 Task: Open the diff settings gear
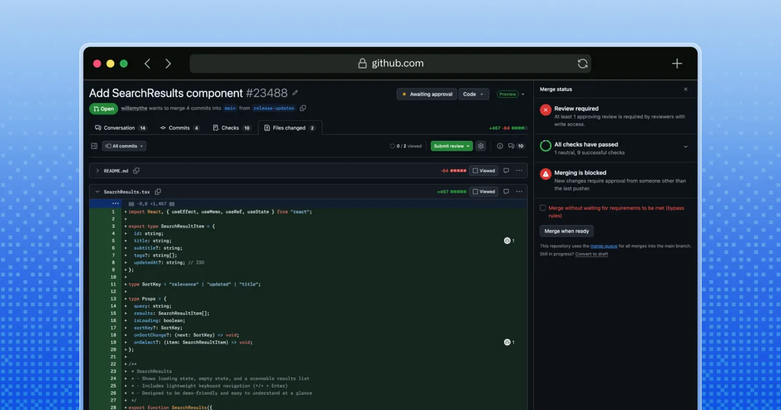[481, 146]
